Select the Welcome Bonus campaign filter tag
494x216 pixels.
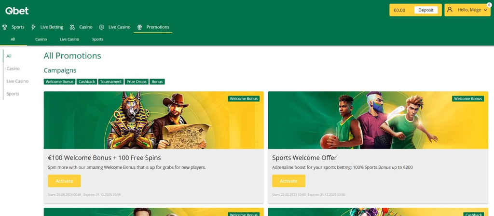tap(59, 81)
